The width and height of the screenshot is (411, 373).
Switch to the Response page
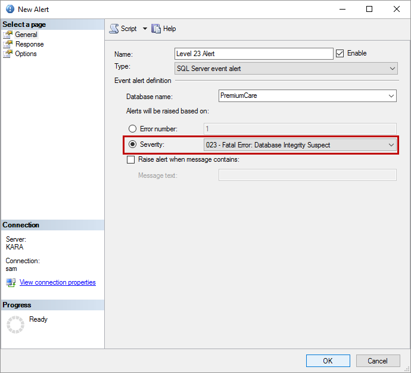pos(29,44)
